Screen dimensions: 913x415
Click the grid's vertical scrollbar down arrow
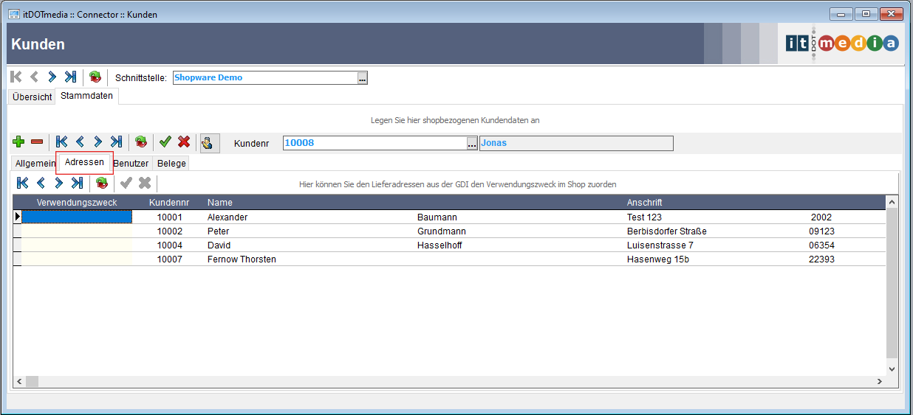click(892, 369)
